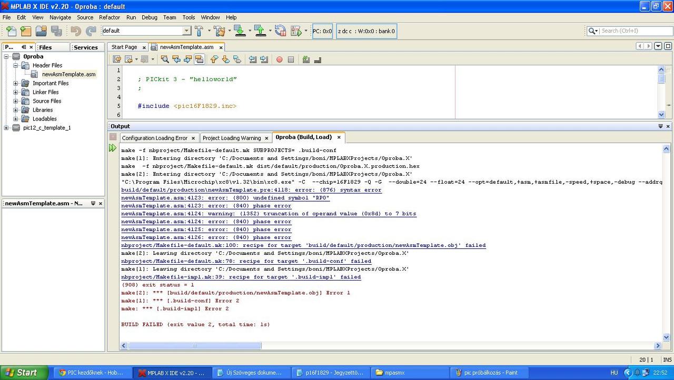
Task: Open the Debug menu
Action: coord(150,17)
